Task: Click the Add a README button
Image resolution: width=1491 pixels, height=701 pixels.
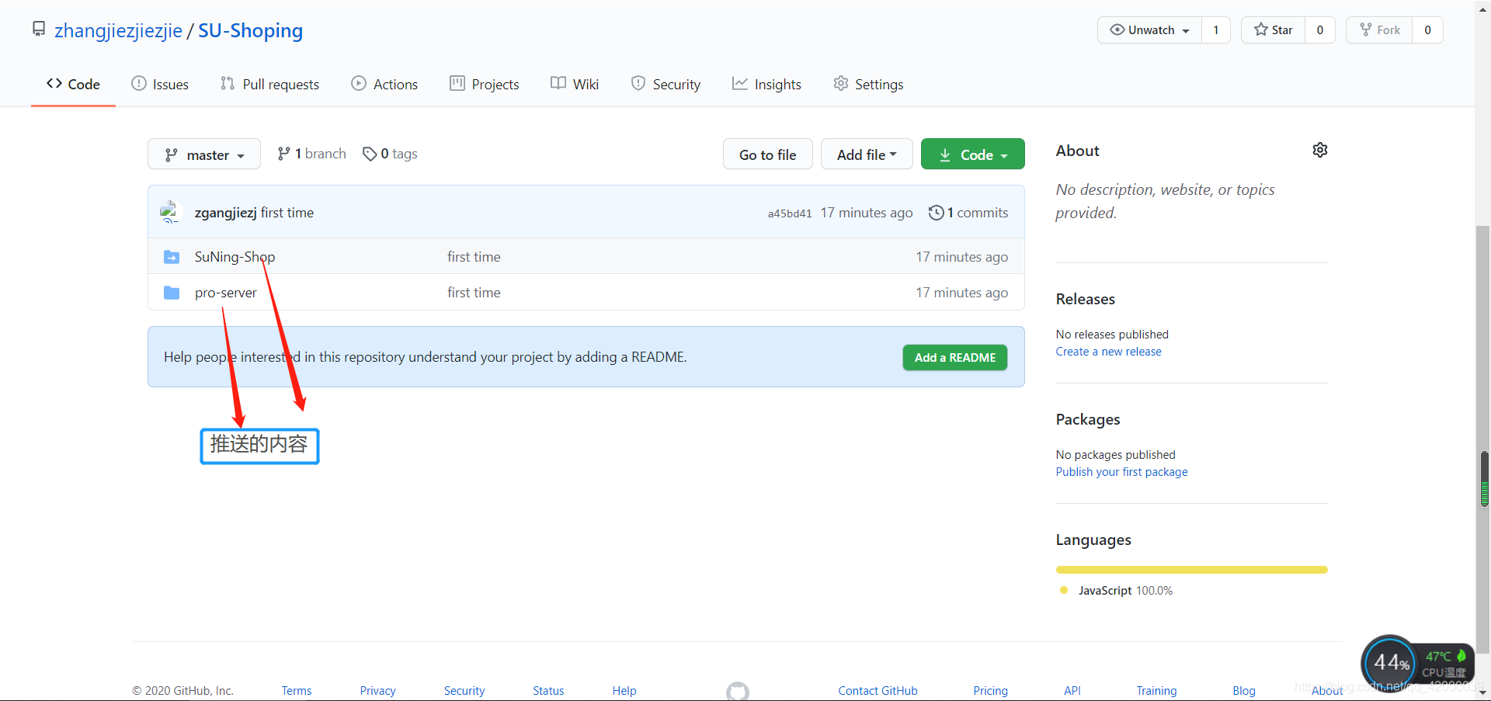Action: (955, 357)
